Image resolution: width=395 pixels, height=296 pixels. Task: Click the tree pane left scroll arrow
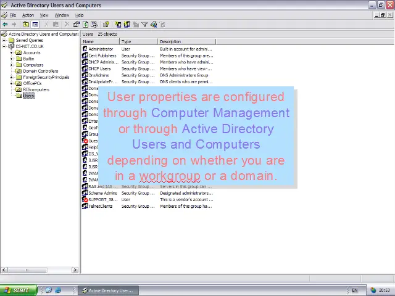point(4,270)
